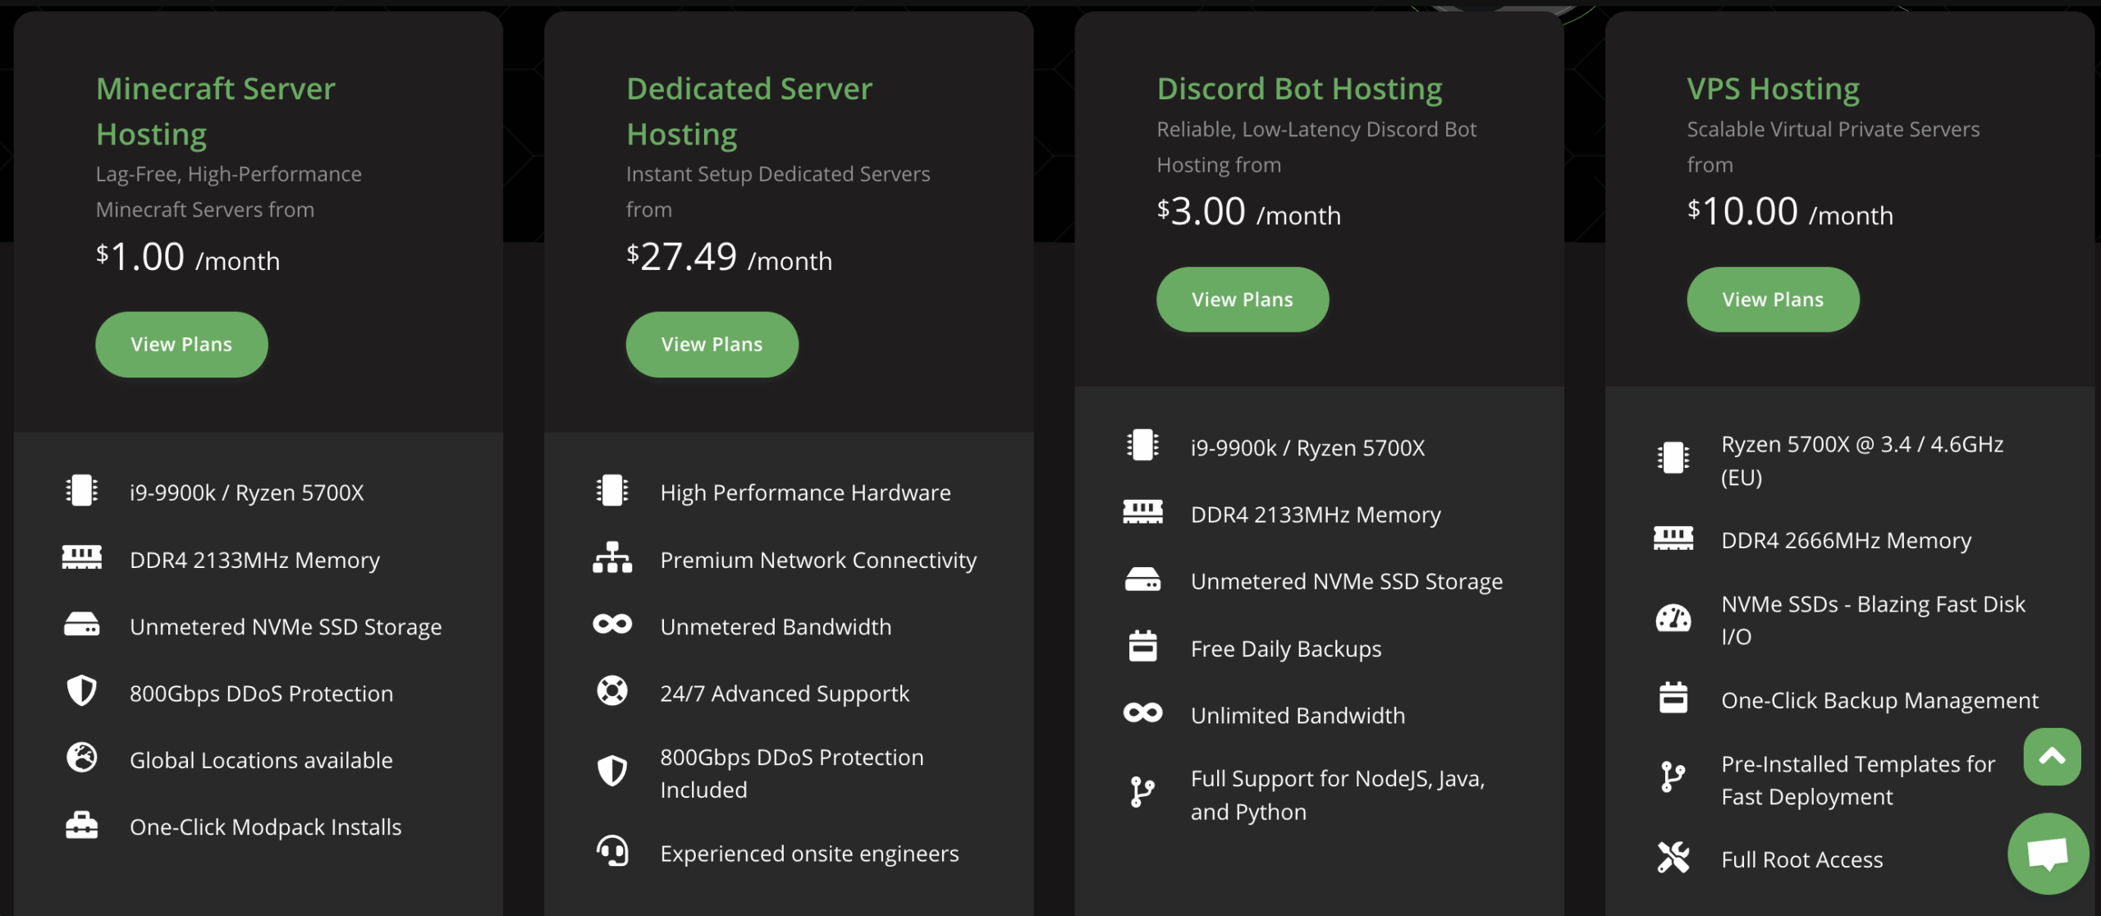The width and height of the screenshot is (2101, 916).
Task: Select the CPU icon next to i9-9900k spec
Action: click(x=80, y=491)
